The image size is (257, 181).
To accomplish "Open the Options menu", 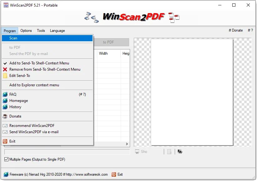I will [x=26, y=31].
